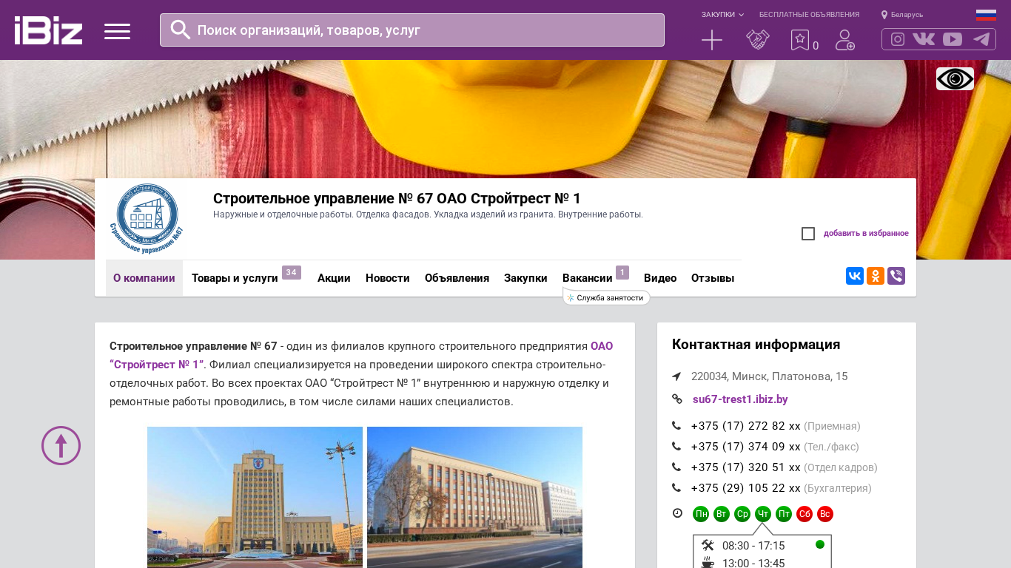Select Thursday 'Чт' schedule day
1011x568 pixels.
tap(763, 514)
